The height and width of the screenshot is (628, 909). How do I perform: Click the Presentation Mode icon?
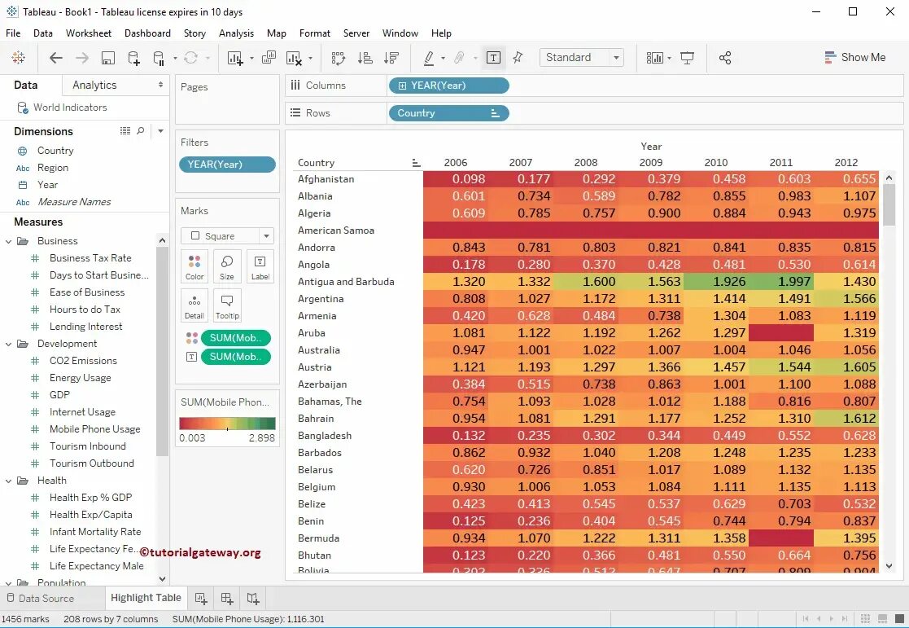687,58
